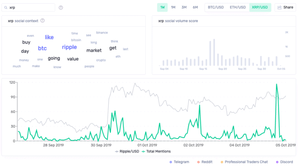The image size is (301, 168).
Task: Click the word 'know' in word cloud
Action: coord(57,67)
